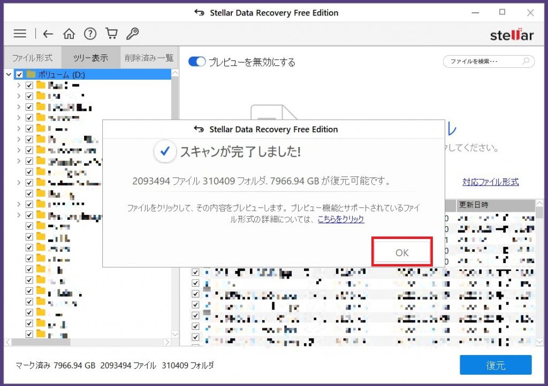Go back with the left arrow icon
The height and width of the screenshot is (386, 548).
coord(48,34)
